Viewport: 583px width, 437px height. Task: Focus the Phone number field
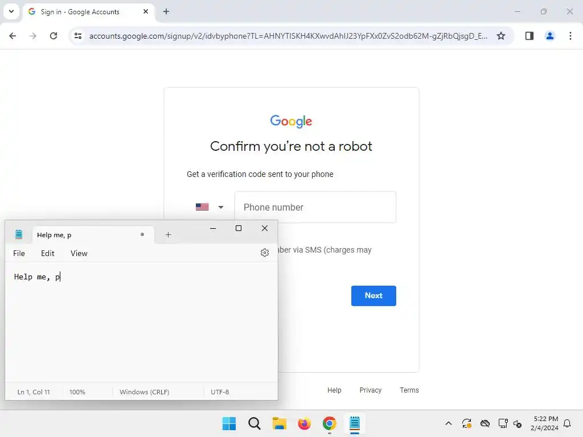315,207
